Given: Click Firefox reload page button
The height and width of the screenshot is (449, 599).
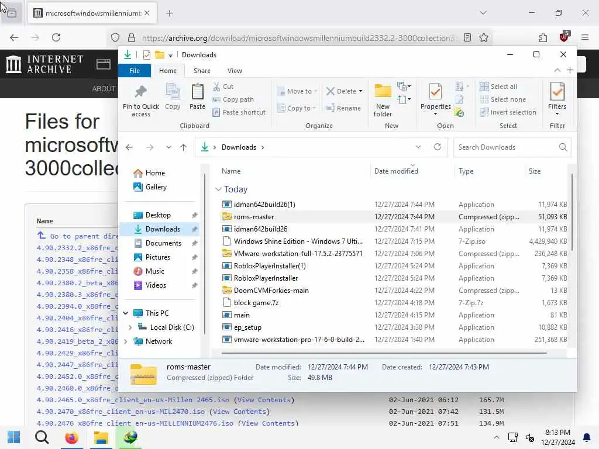Looking at the screenshot, I should pos(56,37).
